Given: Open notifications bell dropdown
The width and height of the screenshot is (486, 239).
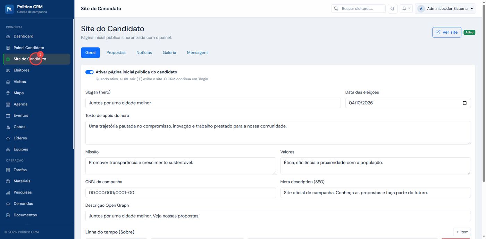Looking at the screenshot, I should (x=406, y=8).
